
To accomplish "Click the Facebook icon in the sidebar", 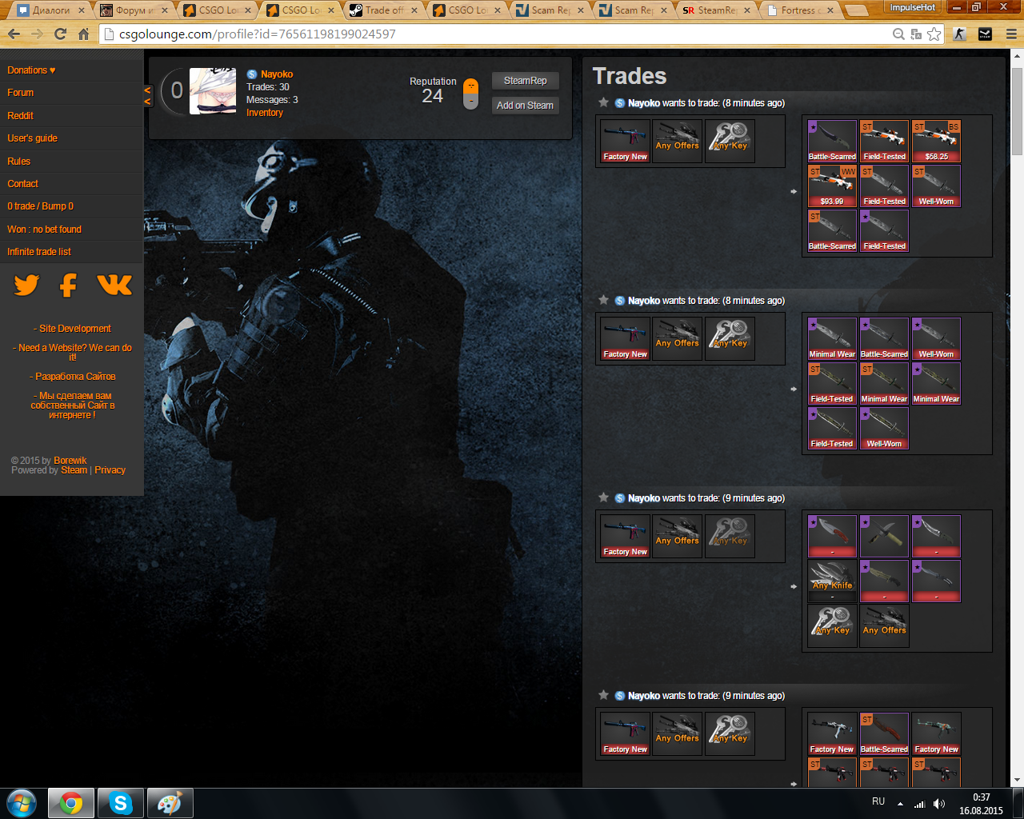I will coord(69,285).
